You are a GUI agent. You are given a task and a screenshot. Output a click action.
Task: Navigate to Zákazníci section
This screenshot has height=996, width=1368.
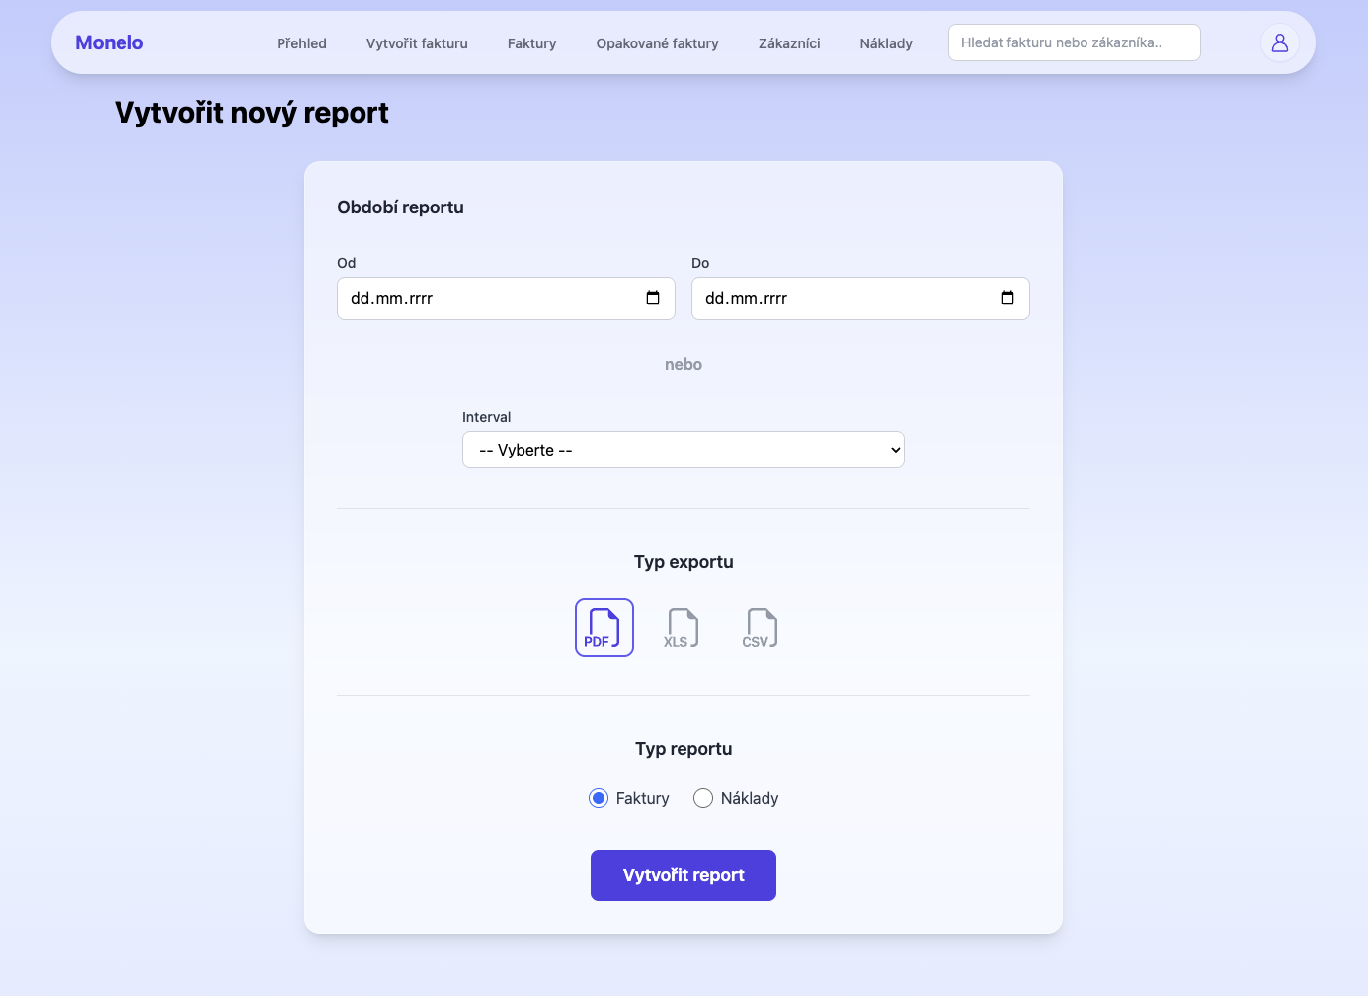point(788,42)
